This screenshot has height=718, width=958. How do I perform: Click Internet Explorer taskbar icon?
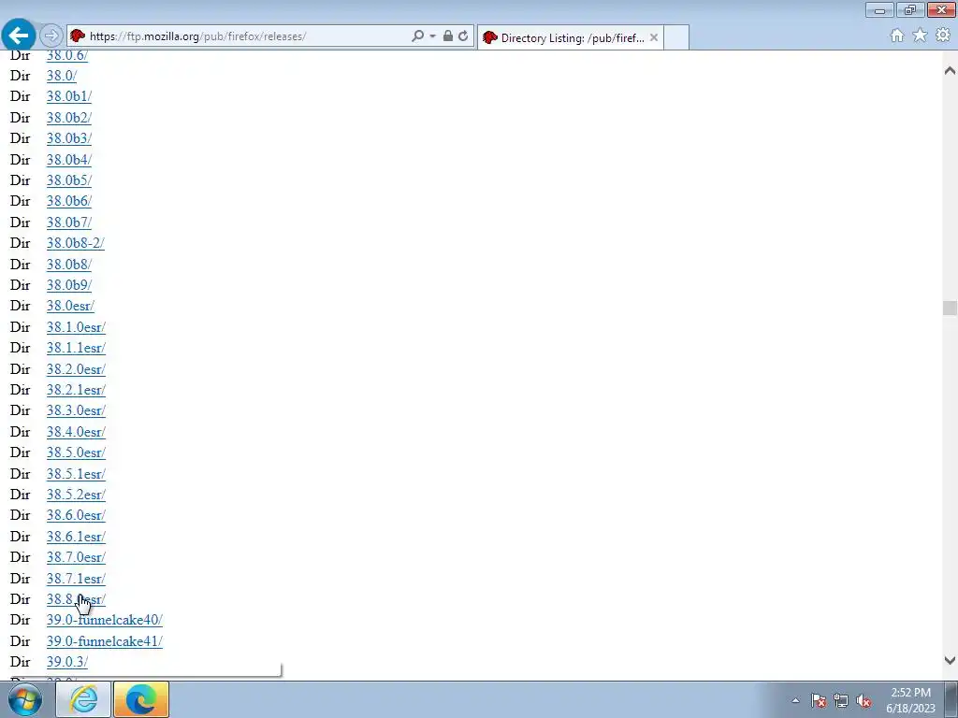[83, 699]
